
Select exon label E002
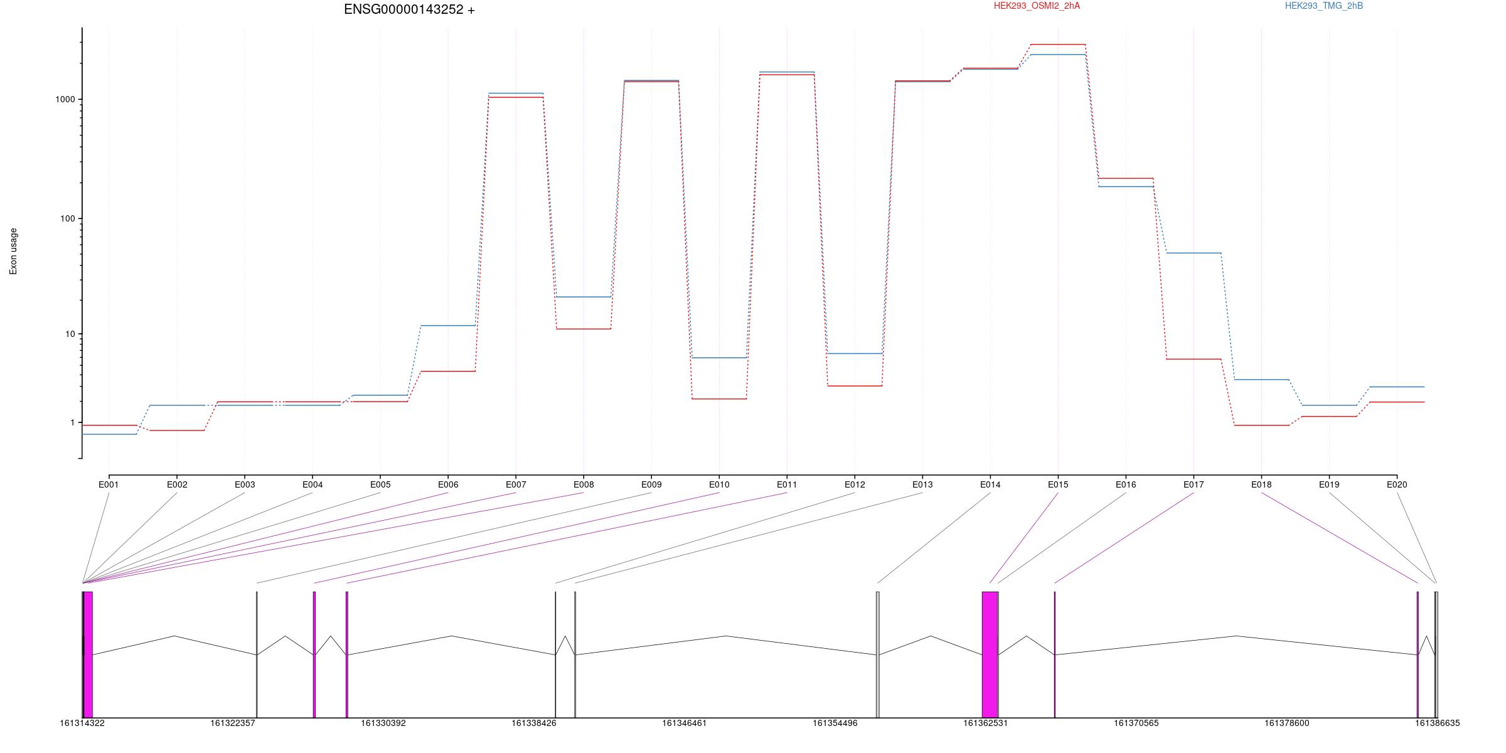tap(177, 484)
